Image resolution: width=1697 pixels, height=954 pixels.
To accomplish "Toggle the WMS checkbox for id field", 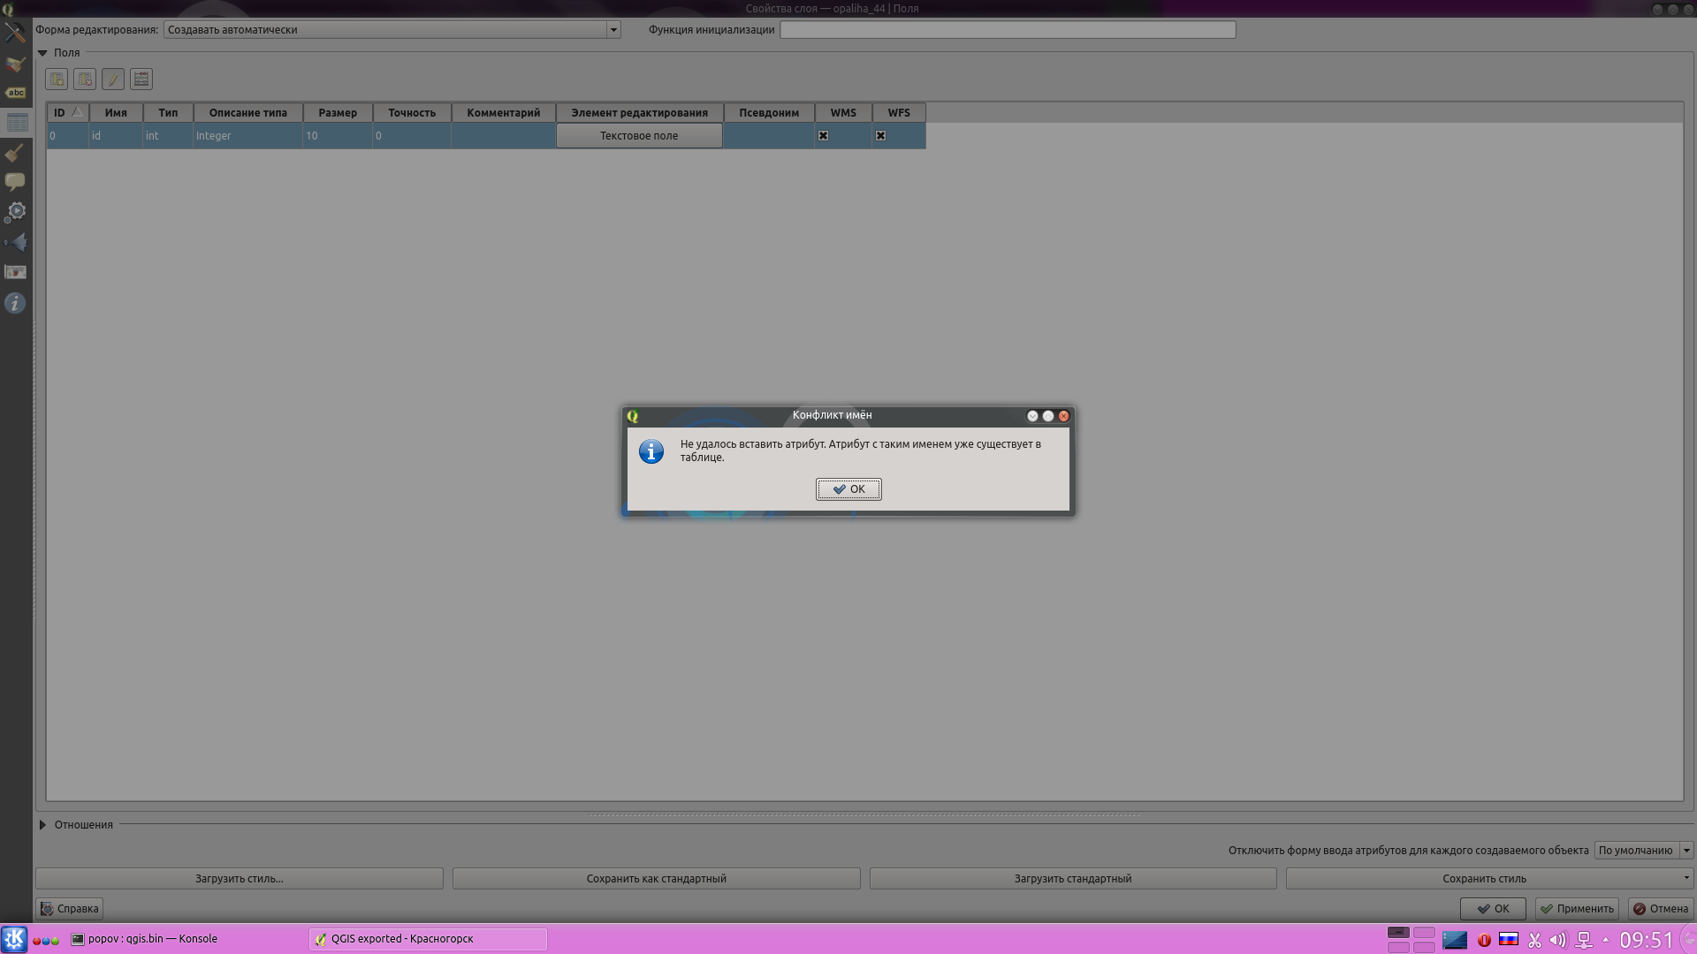I will [x=823, y=136].
